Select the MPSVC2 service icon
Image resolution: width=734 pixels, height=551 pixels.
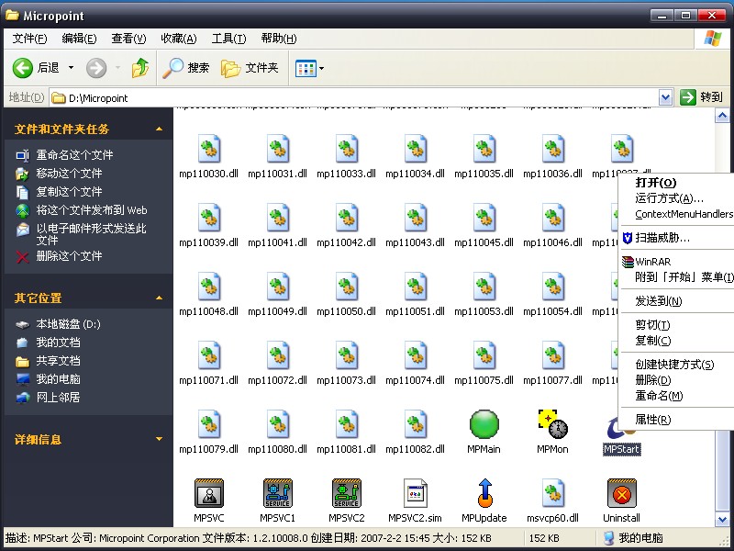[x=347, y=493]
